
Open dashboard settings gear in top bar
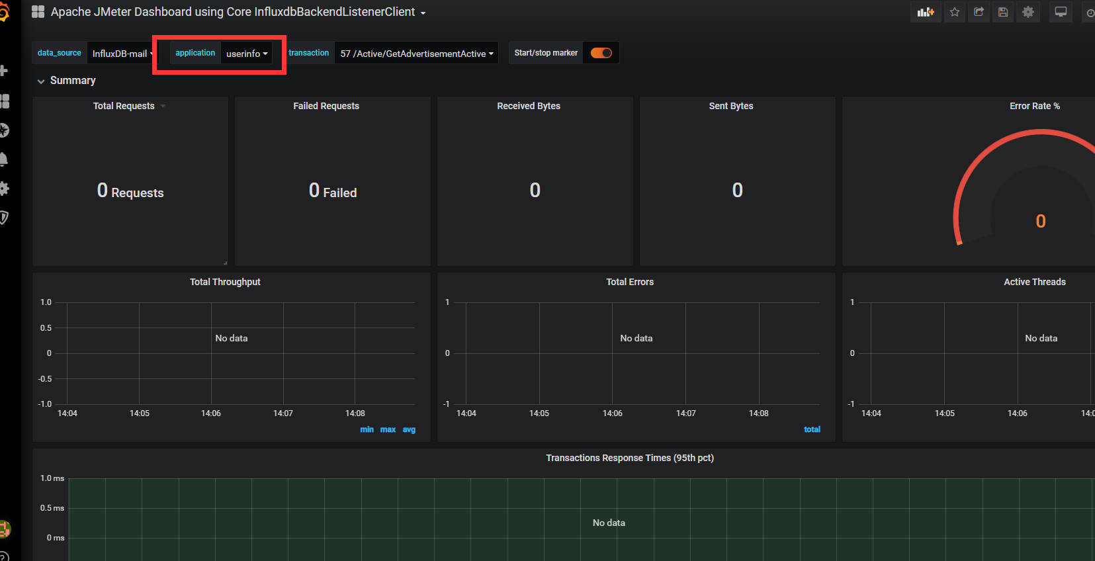(x=1028, y=12)
